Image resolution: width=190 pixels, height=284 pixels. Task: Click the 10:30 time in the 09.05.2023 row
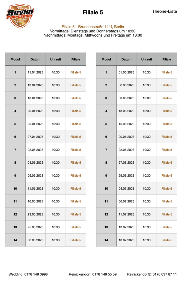coord(56,176)
